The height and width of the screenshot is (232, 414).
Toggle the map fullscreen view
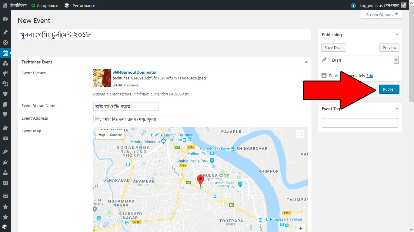click(300, 134)
